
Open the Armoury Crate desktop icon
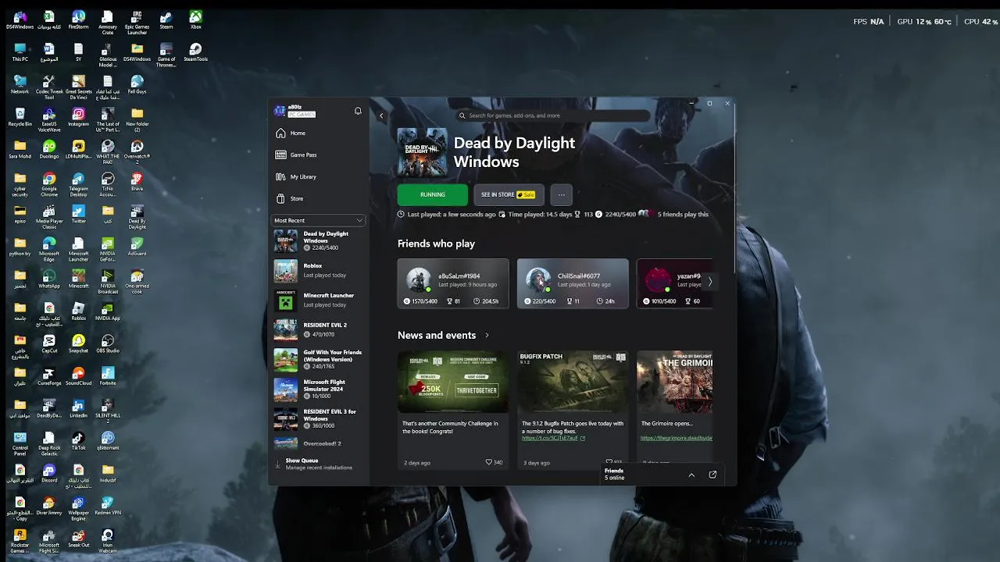pyautogui.click(x=108, y=23)
